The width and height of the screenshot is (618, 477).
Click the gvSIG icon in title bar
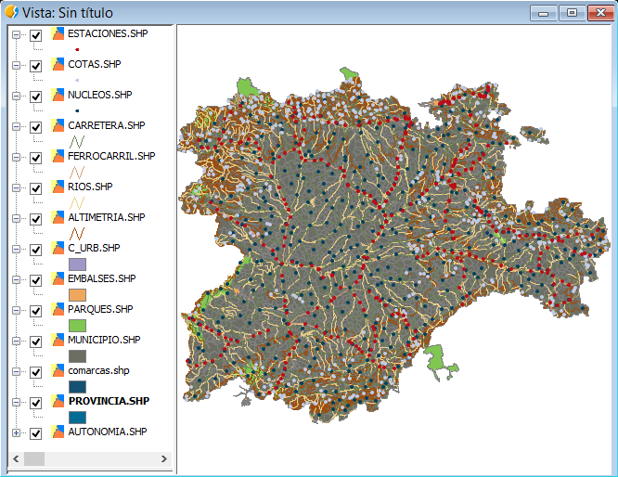click(11, 12)
